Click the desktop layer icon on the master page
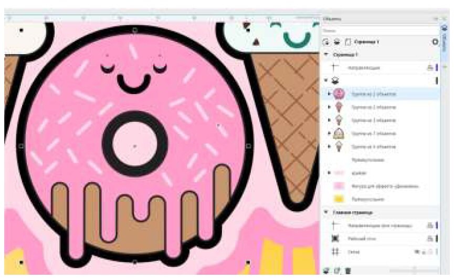Viewport: 454px width, 280px height. (x=335, y=238)
